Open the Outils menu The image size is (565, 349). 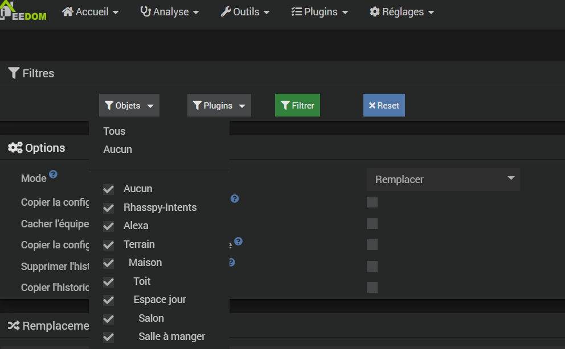coord(245,12)
